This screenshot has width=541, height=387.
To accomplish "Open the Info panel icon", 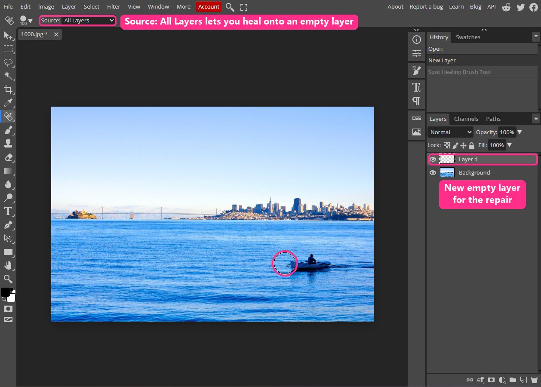I will point(416,40).
